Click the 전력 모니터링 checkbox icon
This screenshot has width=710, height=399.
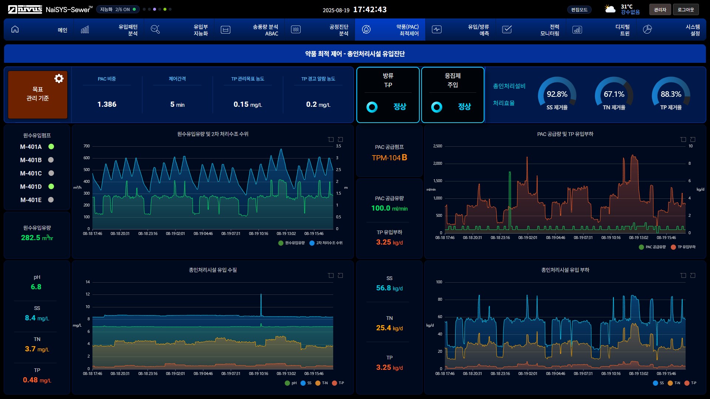(507, 30)
